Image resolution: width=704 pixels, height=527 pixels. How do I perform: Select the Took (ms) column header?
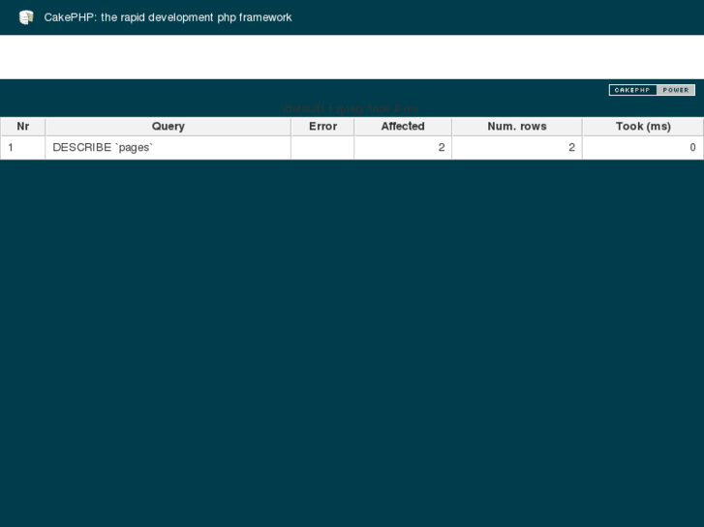coord(643,127)
